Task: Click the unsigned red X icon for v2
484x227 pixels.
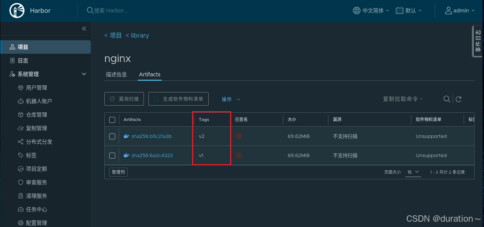Action: point(238,136)
